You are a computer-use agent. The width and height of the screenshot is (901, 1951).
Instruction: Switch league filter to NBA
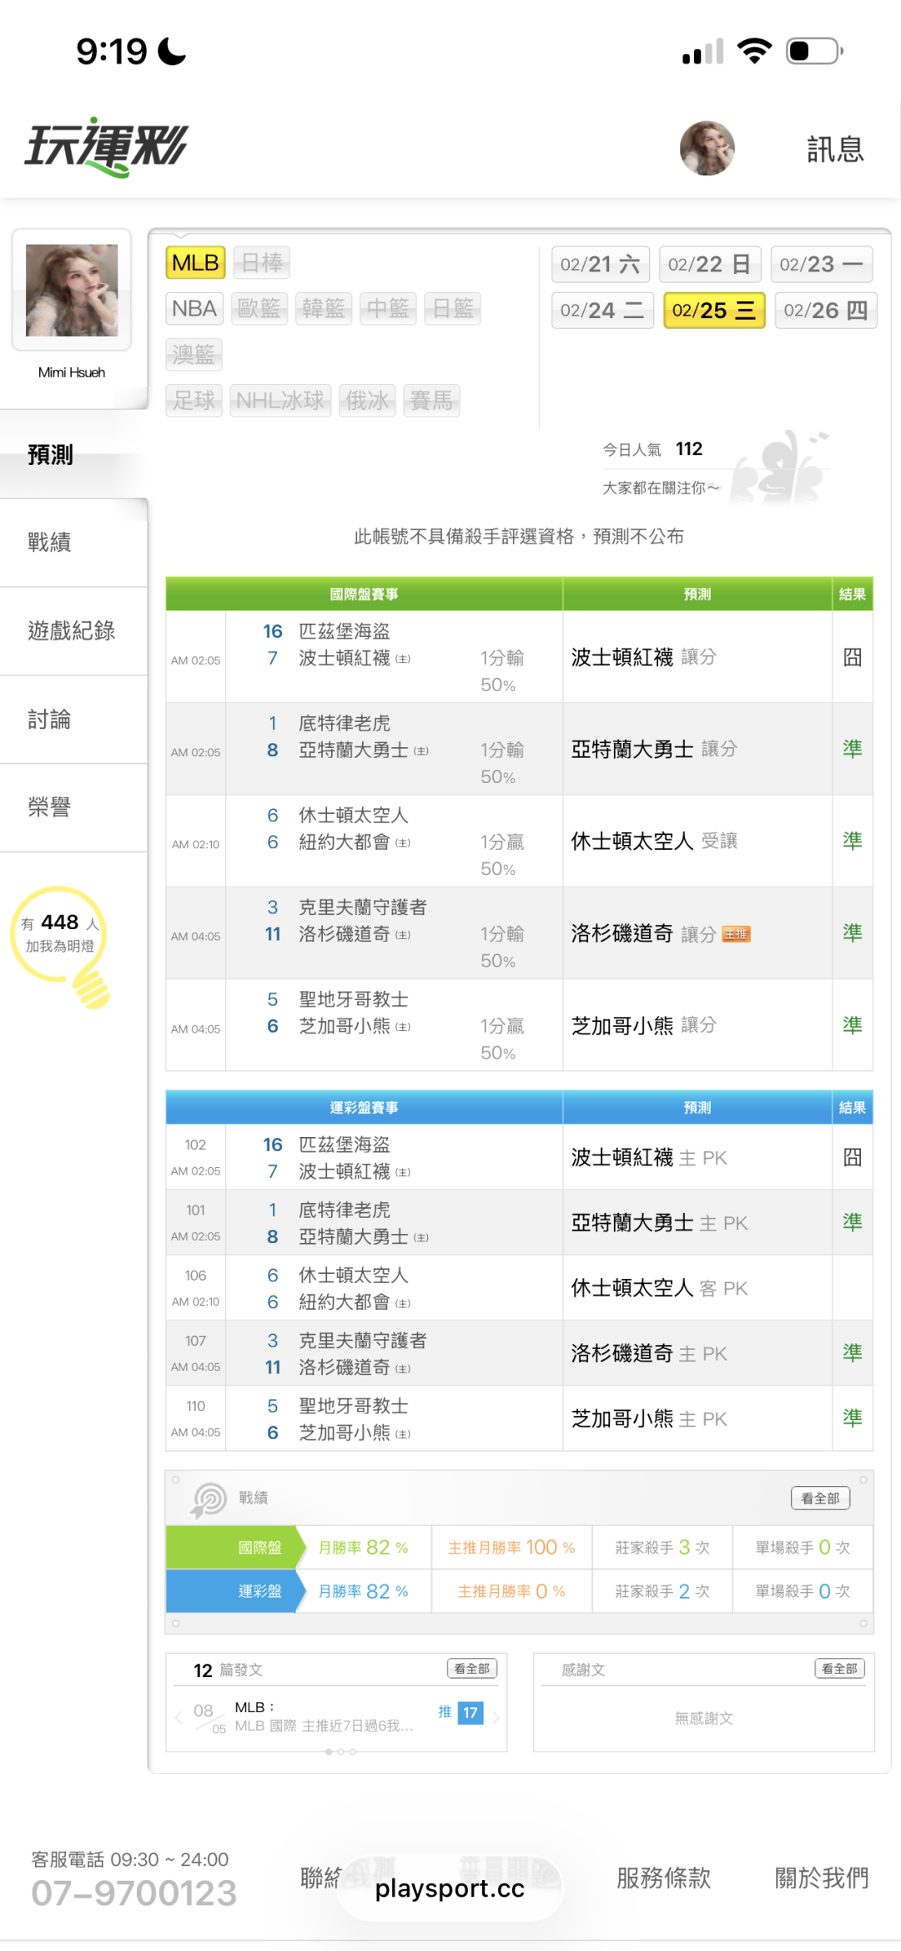click(x=194, y=309)
